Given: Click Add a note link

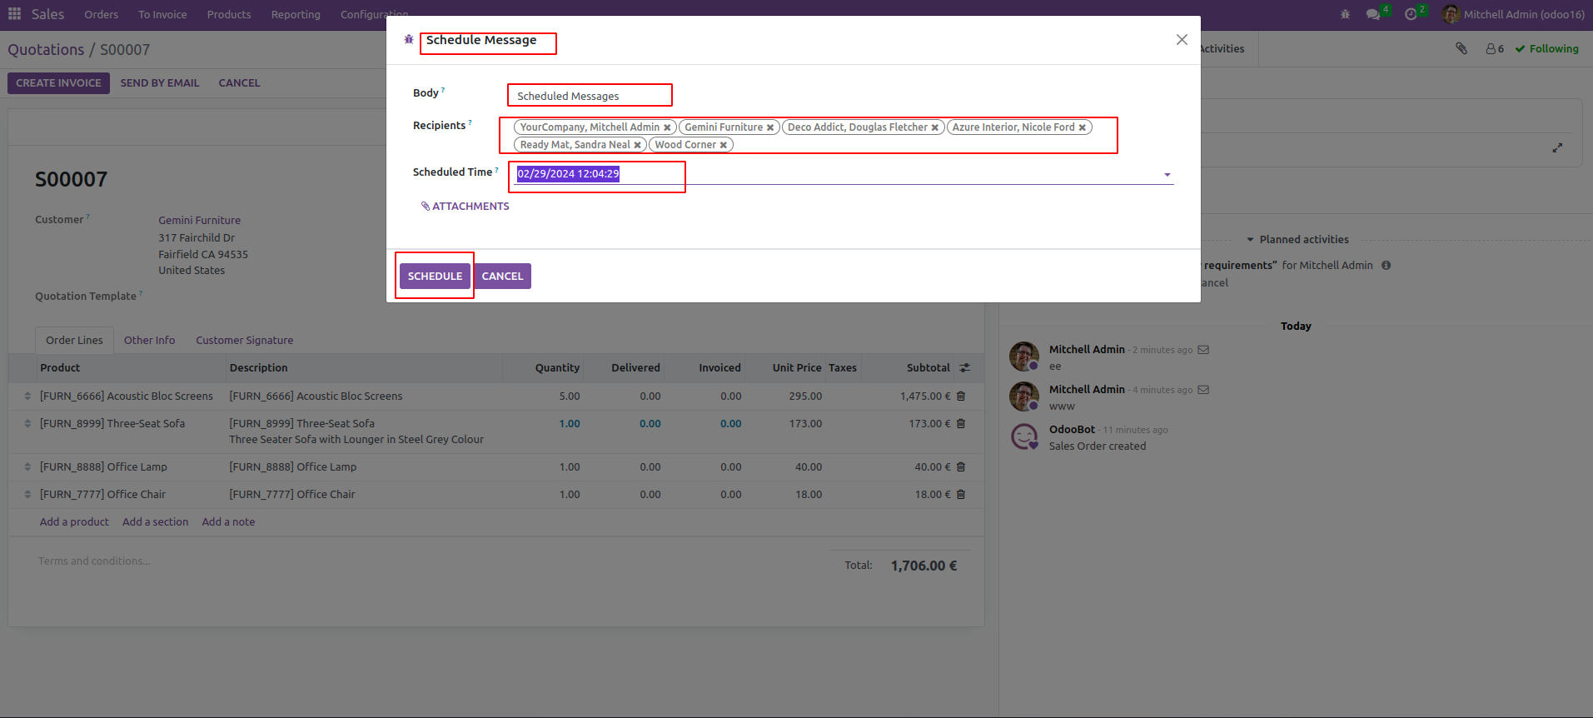Looking at the screenshot, I should (228, 522).
